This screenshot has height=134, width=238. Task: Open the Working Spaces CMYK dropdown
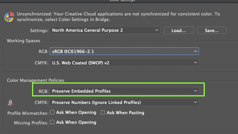coord(124,62)
